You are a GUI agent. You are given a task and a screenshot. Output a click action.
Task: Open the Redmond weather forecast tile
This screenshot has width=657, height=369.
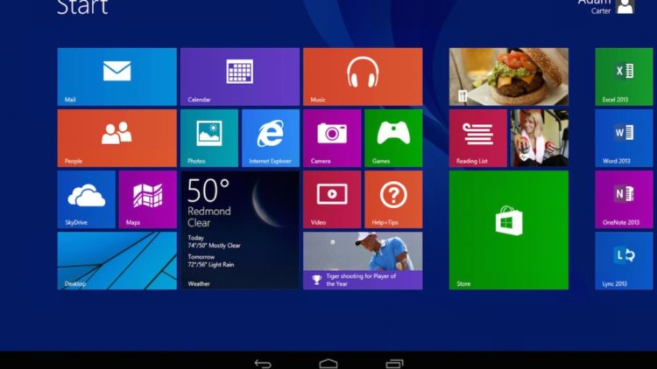(239, 229)
